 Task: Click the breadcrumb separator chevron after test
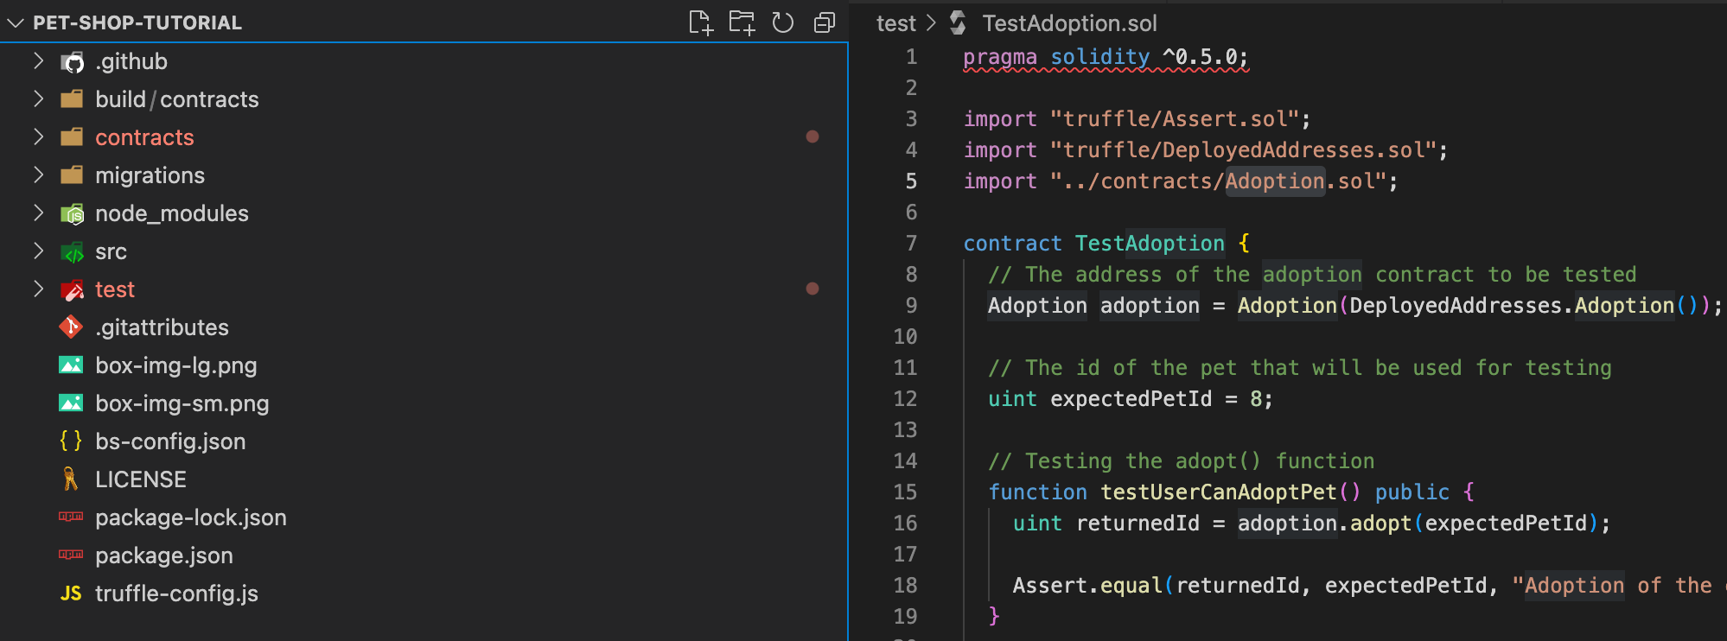[x=931, y=23]
